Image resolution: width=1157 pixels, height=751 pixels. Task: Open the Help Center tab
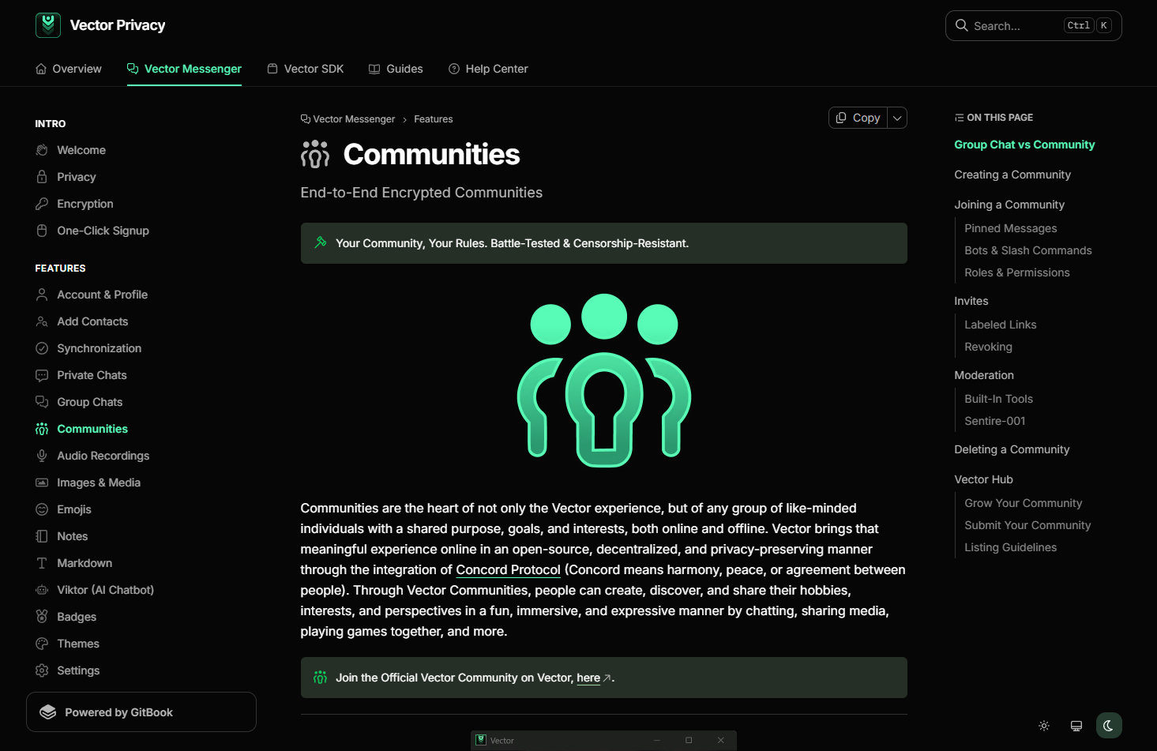click(x=488, y=69)
